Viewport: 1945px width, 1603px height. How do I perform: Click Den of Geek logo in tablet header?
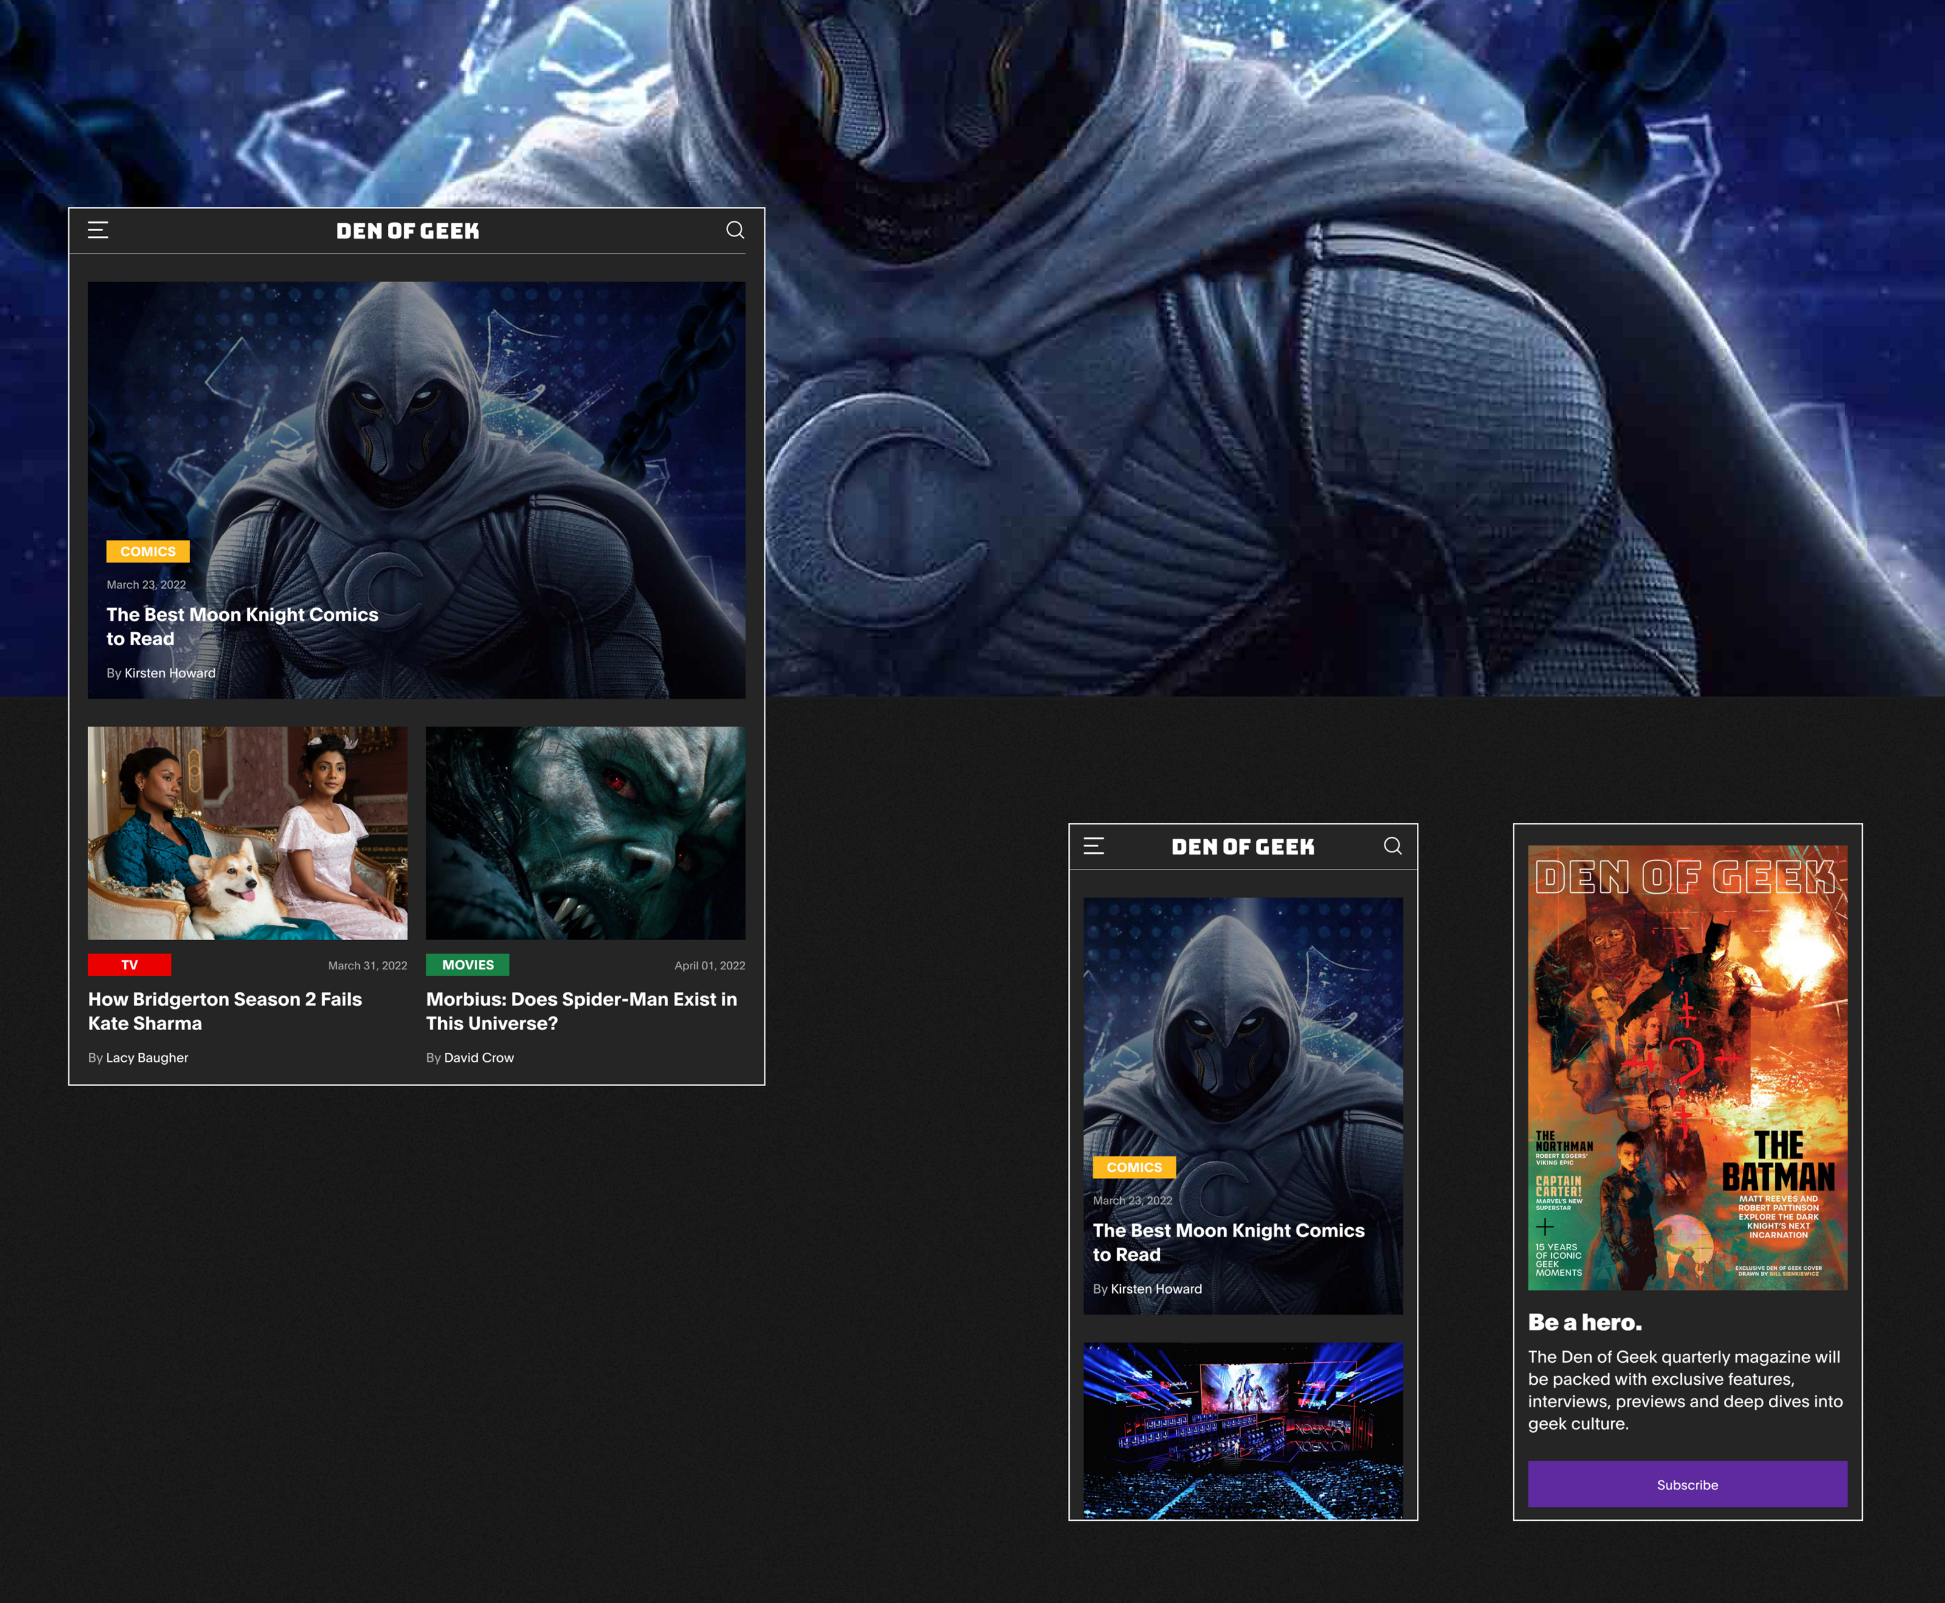click(407, 231)
